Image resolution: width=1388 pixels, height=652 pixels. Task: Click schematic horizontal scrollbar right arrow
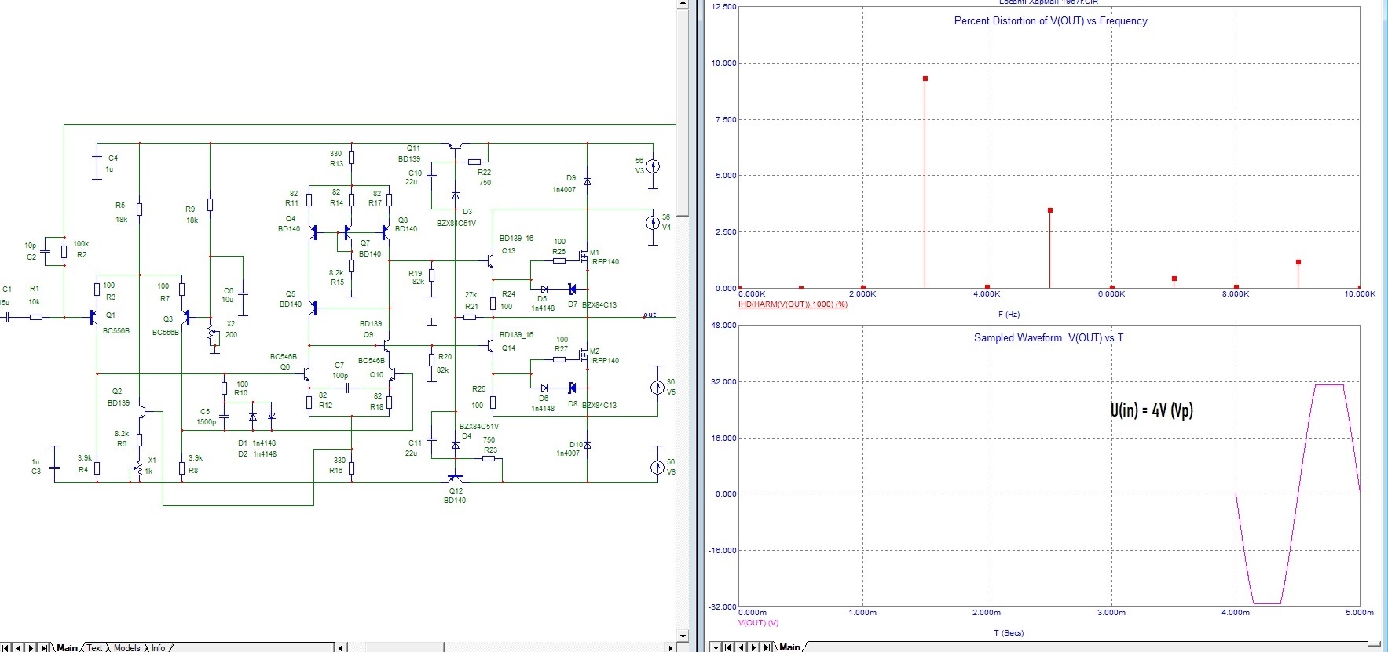(670, 647)
